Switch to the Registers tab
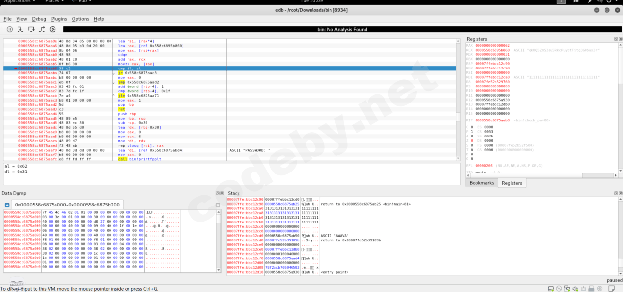 (x=512, y=183)
